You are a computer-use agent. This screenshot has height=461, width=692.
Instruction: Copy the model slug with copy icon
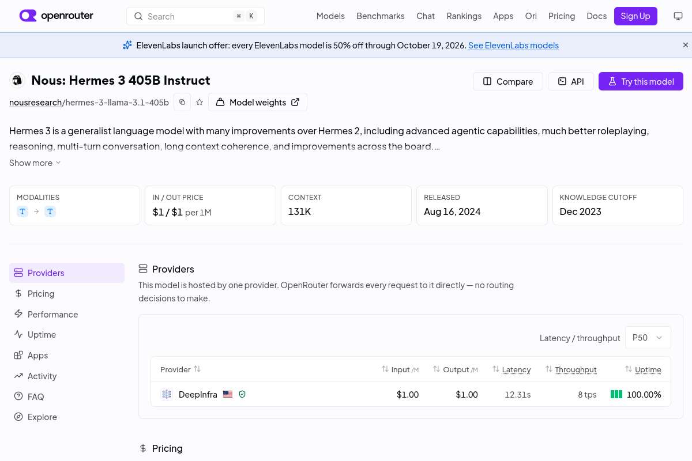coord(182,102)
